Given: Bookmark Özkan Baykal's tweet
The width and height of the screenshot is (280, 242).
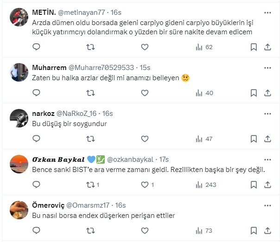Looking at the screenshot, I should [254, 185].
